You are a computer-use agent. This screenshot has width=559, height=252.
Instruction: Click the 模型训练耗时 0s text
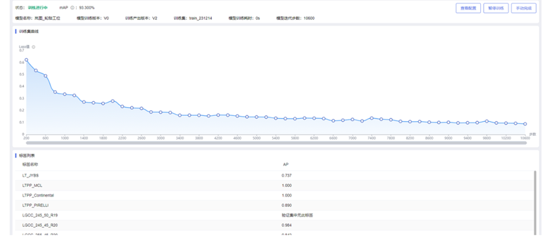(x=244, y=18)
